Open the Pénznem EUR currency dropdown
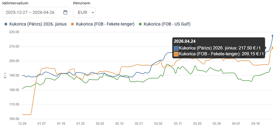The image size is (274, 129). pos(84,12)
